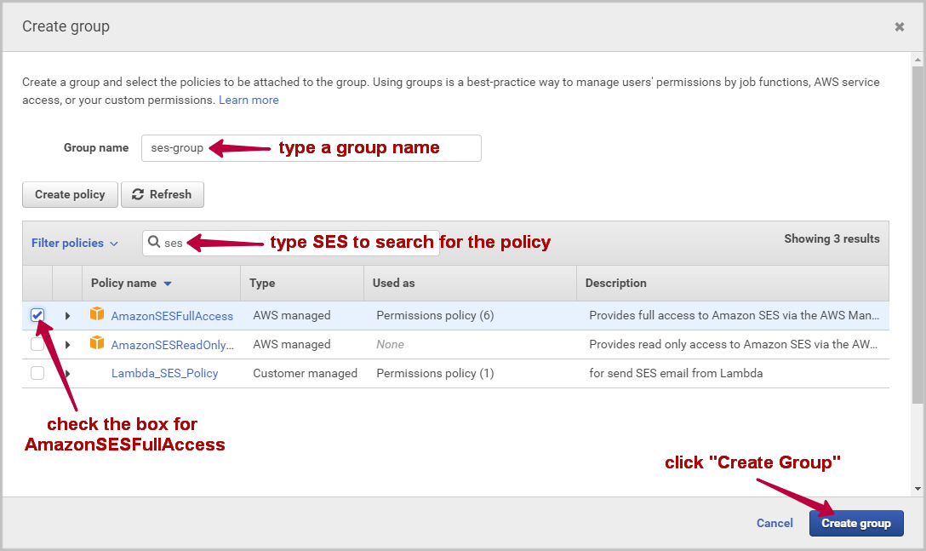Click the scrollbar up arrow
The height and width of the screenshot is (551, 926).
(x=917, y=60)
